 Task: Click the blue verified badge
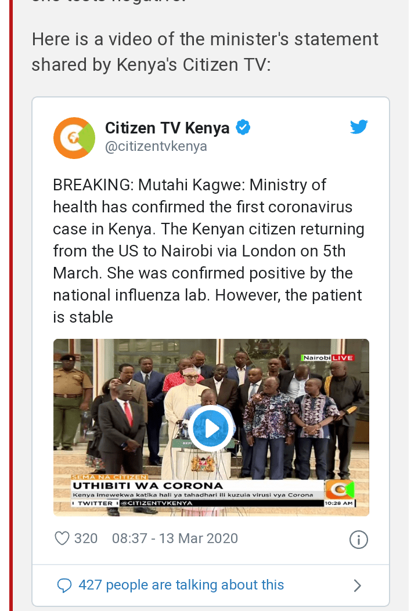(x=243, y=127)
